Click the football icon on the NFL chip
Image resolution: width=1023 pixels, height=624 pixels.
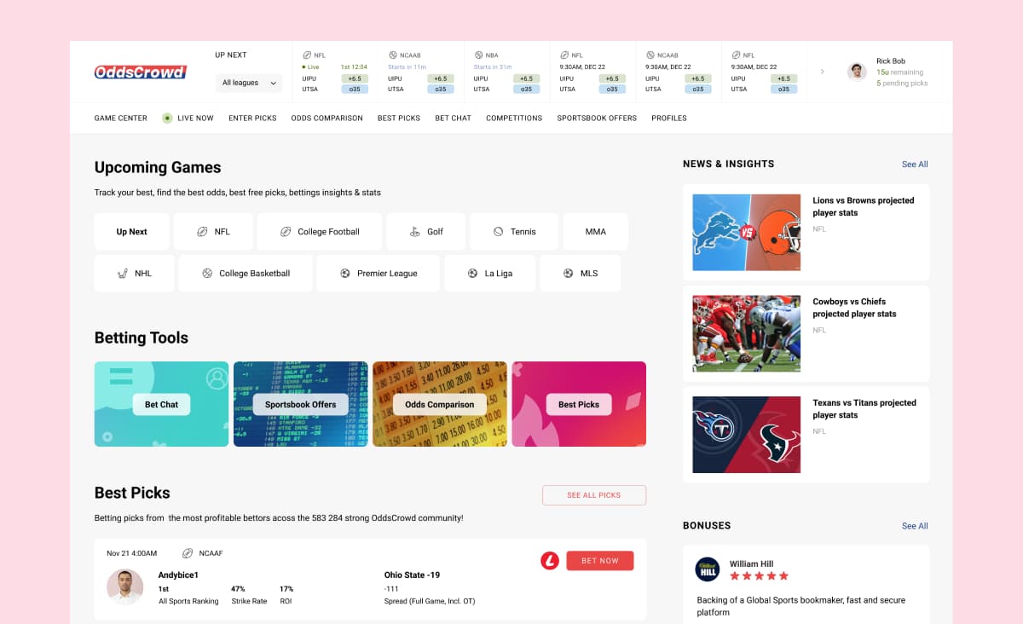tap(202, 232)
